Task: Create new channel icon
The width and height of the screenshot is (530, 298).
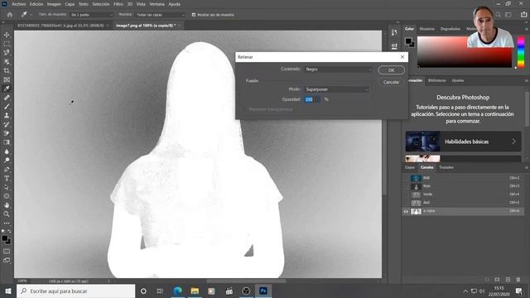Action: click(x=508, y=280)
